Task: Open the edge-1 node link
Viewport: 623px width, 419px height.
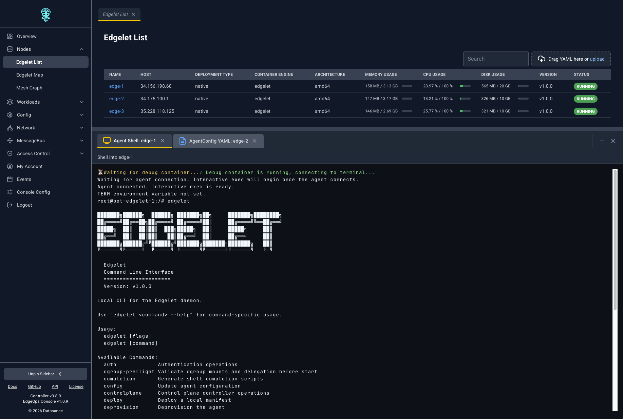Action: [x=116, y=86]
